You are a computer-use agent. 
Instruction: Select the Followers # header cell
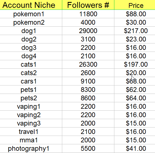(x=88, y=5)
